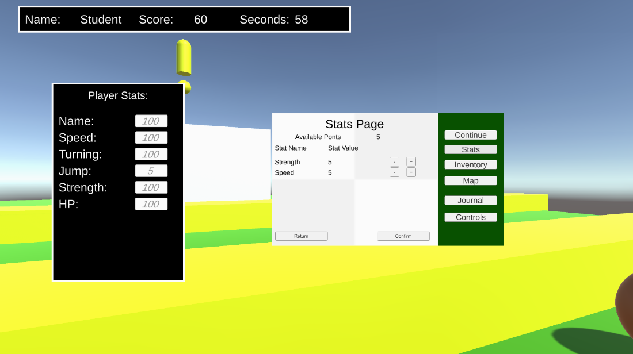Screen dimensions: 633x354
Task: Decrease Strength with the minus button
Action: 394,161
